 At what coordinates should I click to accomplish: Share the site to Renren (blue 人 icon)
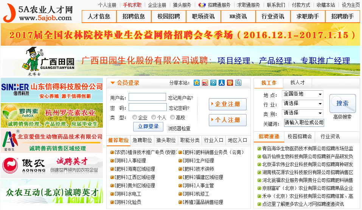pos(222,83)
